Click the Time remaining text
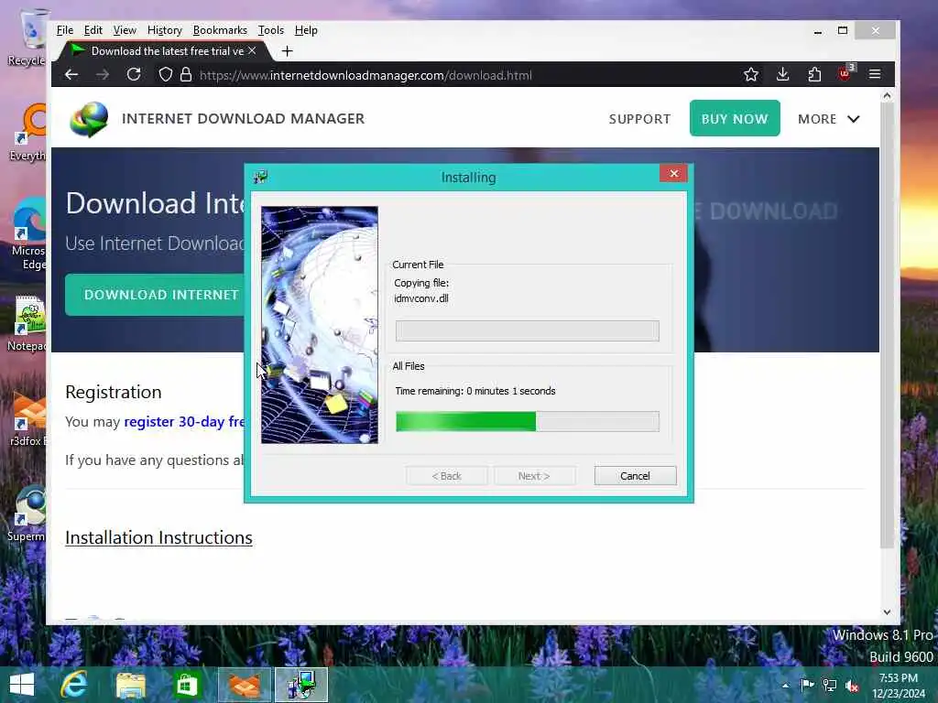Image resolution: width=938 pixels, height=703 pixels. tap(475, 391)
